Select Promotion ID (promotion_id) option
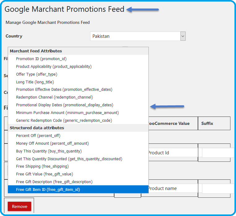 coord(78,59)
